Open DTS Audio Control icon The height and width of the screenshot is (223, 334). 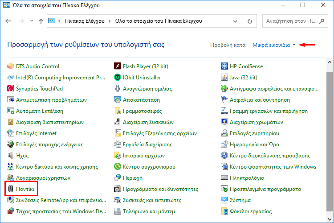(x=10, y=66)
